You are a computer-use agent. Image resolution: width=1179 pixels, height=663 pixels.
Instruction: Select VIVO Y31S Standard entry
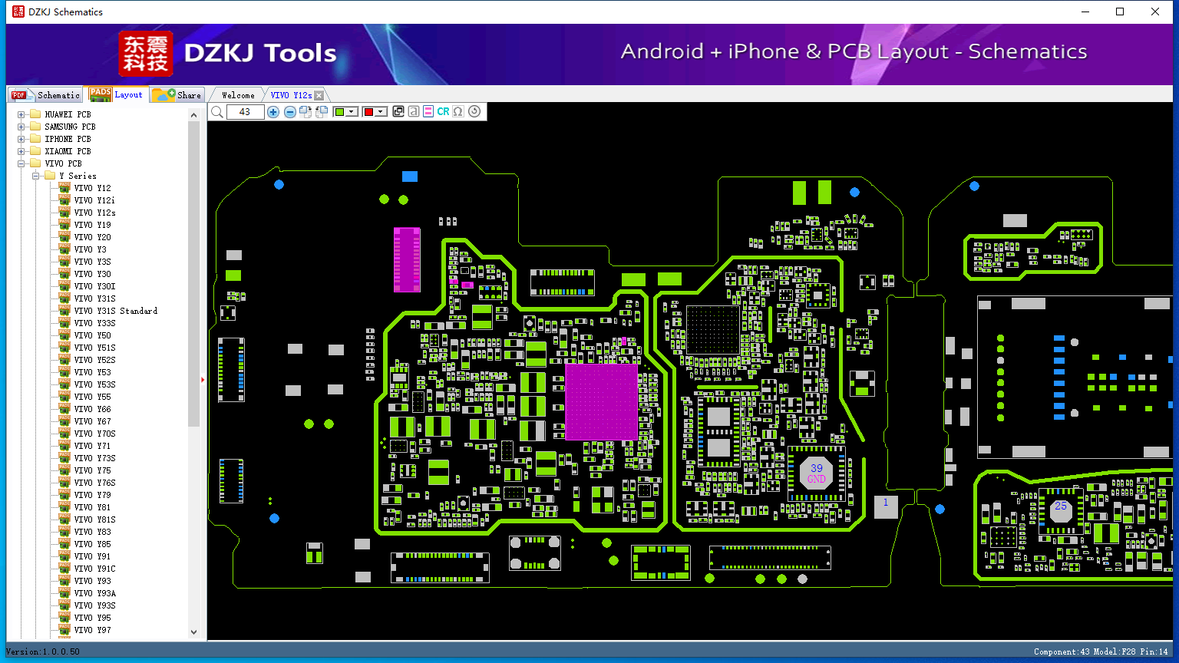pos(115,311)
